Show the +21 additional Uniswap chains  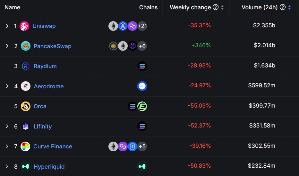142,26
